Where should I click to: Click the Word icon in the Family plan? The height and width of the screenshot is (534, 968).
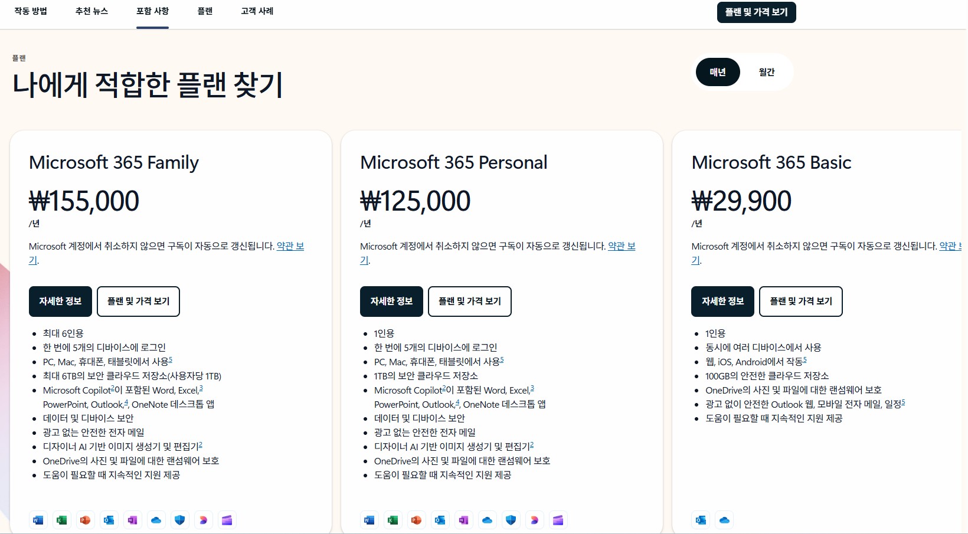(38, 520)
